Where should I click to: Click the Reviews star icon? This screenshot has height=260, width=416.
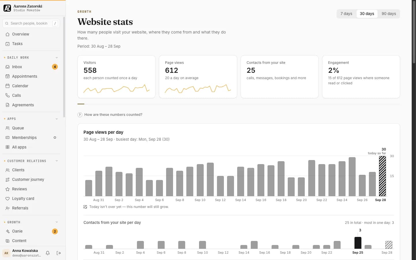click(8, 189)
